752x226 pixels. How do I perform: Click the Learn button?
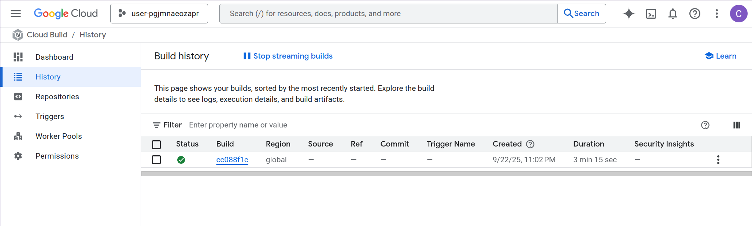pos(720,56)
